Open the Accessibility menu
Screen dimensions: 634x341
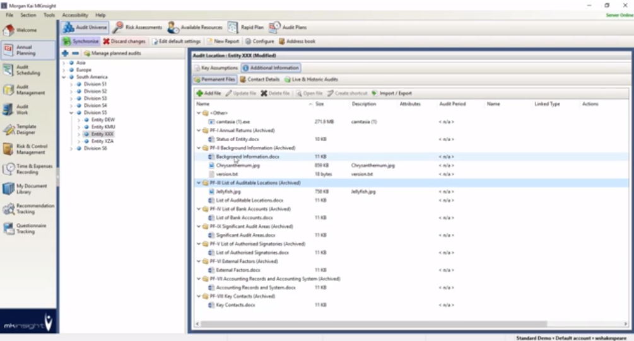click(x=74, y=14)
